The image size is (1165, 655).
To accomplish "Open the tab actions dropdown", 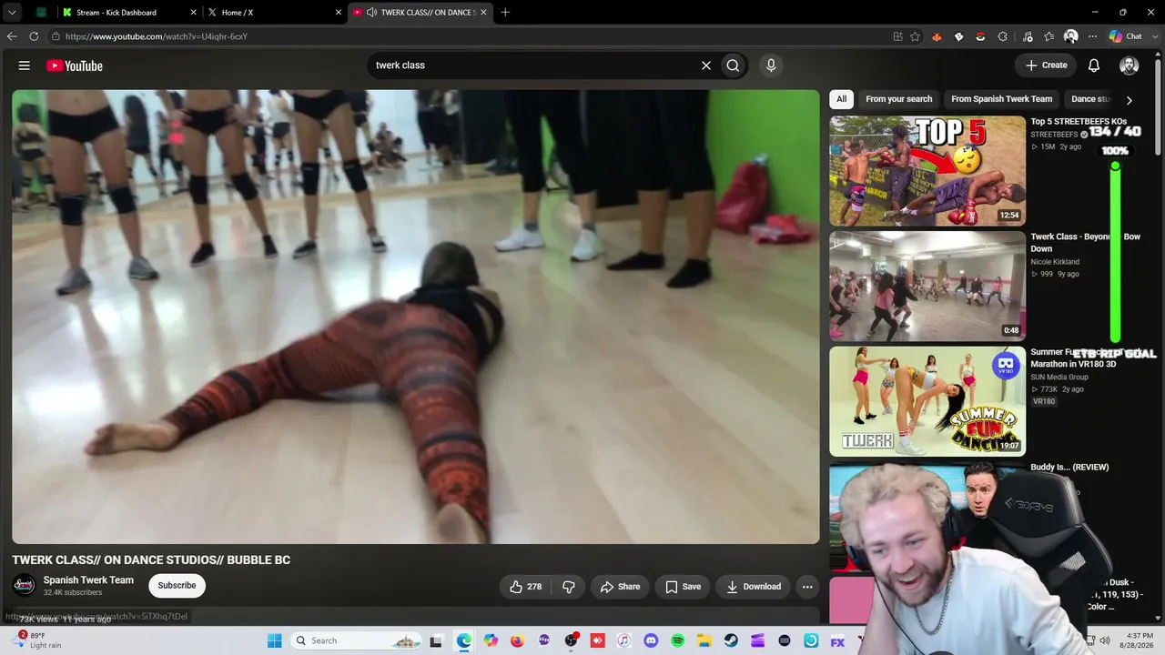I will (x=12, y=13).
